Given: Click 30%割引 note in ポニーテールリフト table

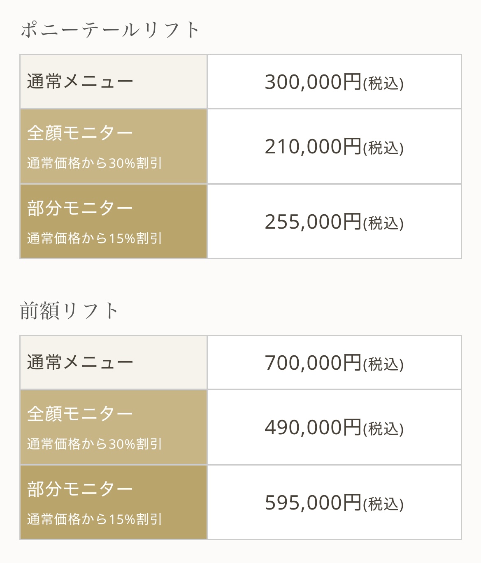Looking at the screenshot, I should (x=95, y=163).
